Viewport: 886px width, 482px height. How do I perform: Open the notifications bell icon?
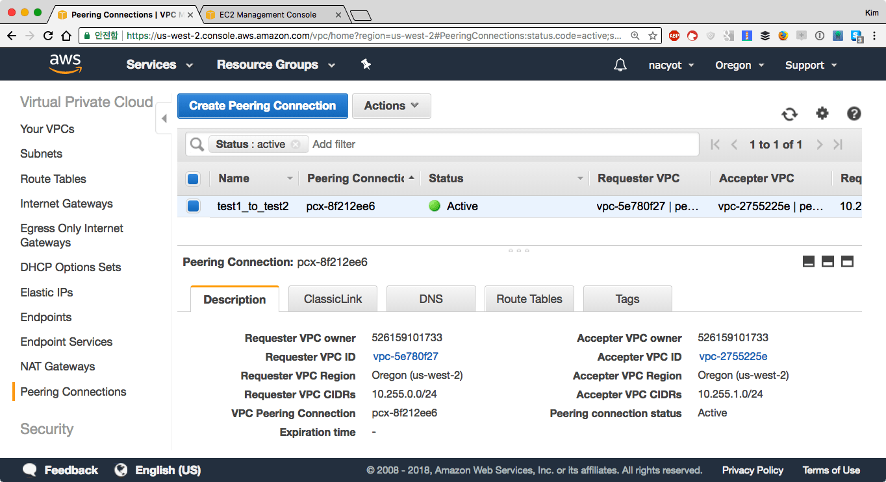(x=620, y=65)
